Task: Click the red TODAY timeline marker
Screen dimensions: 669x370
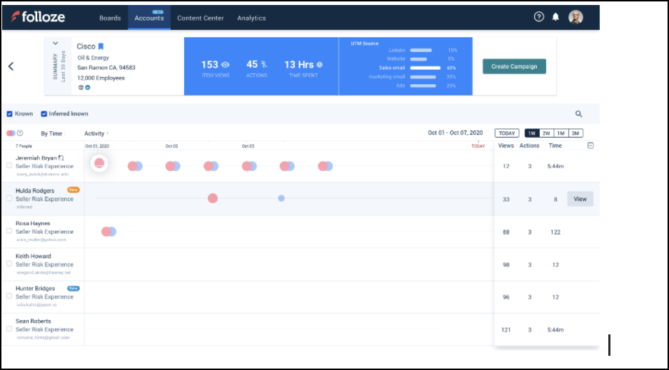Action: pos(478,145)
